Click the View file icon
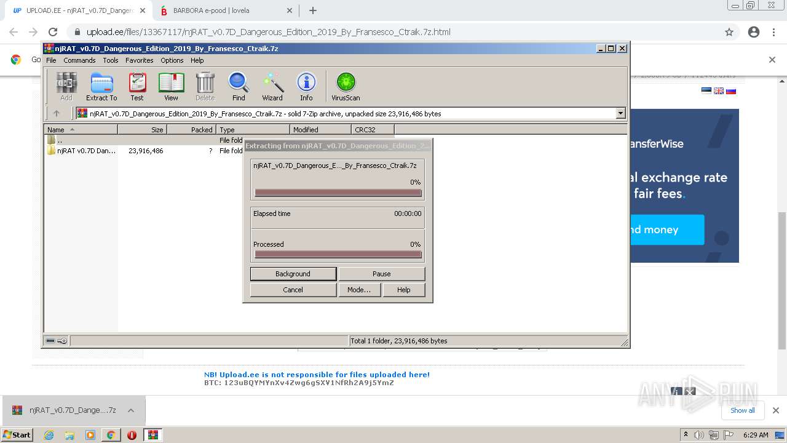Image resolution: width=787 pixels, height=443 pixels. click(171, 86)
